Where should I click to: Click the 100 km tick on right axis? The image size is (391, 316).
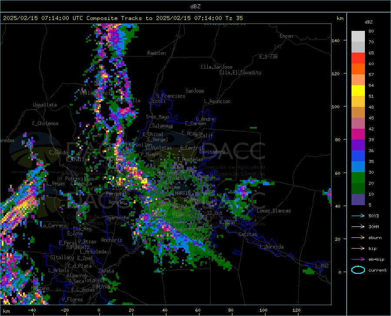(x=336, y=106)
